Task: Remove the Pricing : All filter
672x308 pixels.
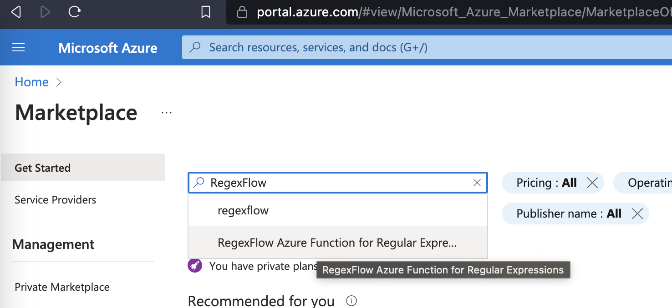Action: point(592,182)
